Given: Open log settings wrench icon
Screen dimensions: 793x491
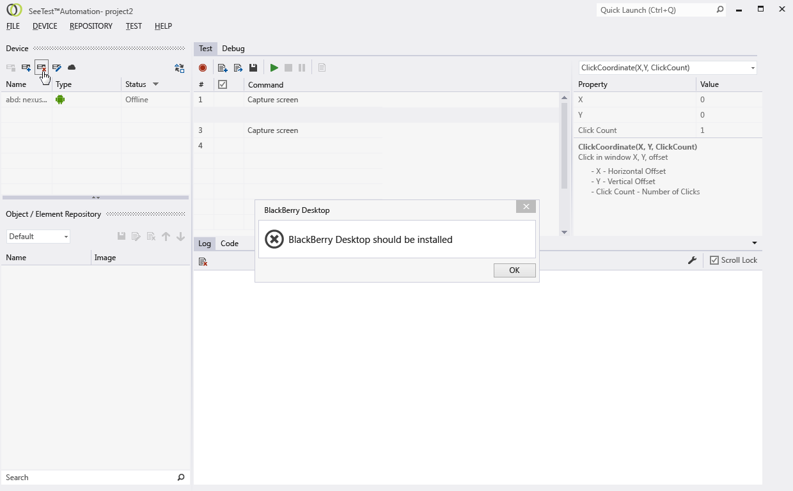Looking at the screenshot, I should click(692, 260).
